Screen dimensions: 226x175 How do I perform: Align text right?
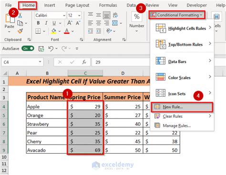coord(106,23)
